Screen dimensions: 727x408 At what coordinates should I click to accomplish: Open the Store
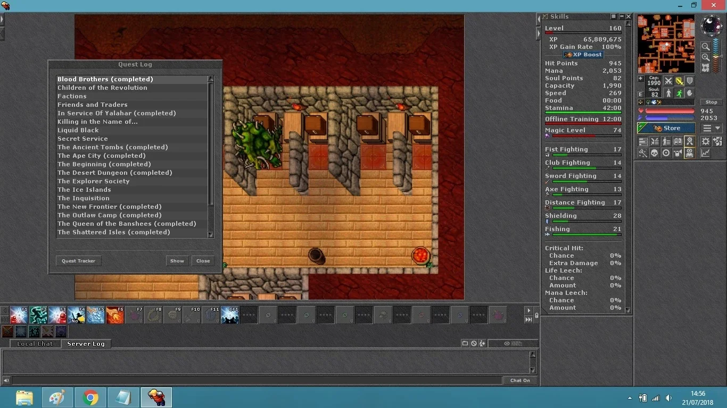point(666,128)
